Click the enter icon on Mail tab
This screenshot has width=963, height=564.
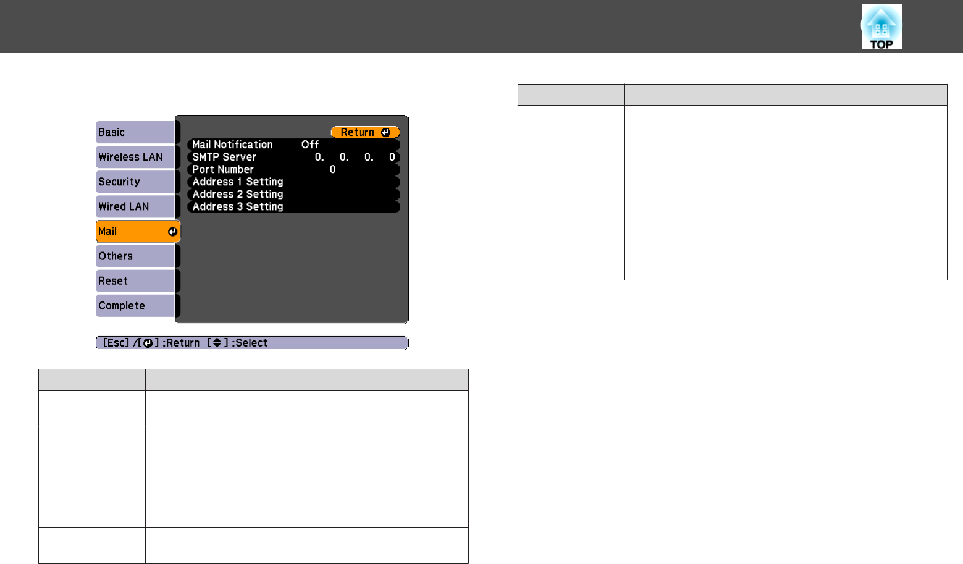tap(172, 232)
